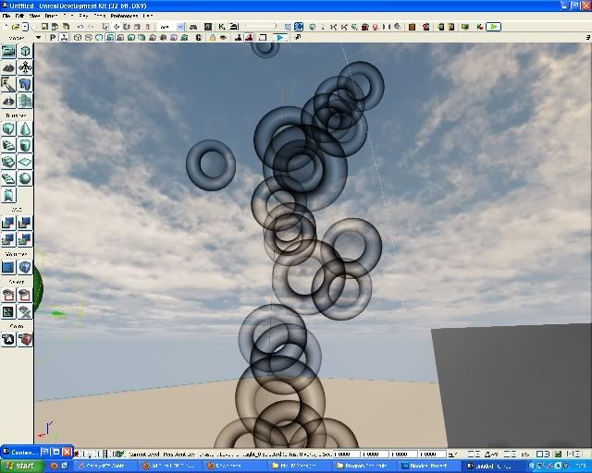Click the last 1.0000 status bar field
The width and height of the screenshot is (592, 473).
tap(433, 455)
